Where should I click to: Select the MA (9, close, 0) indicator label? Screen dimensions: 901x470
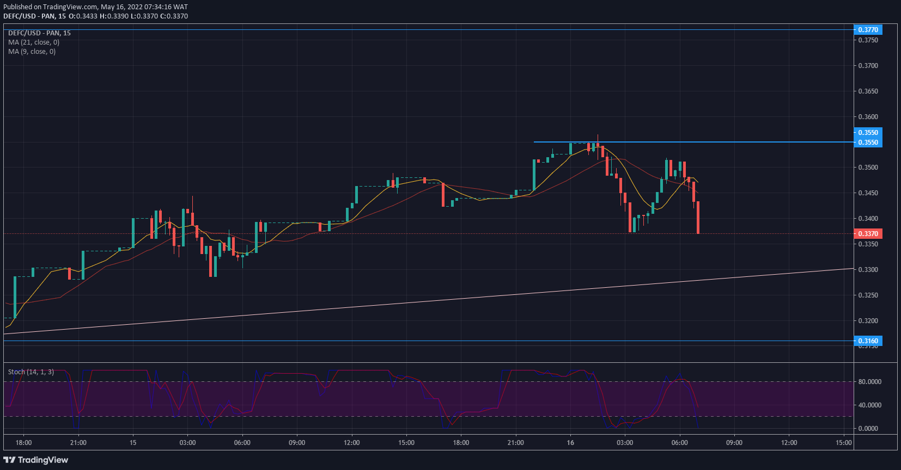click(32, 52)
